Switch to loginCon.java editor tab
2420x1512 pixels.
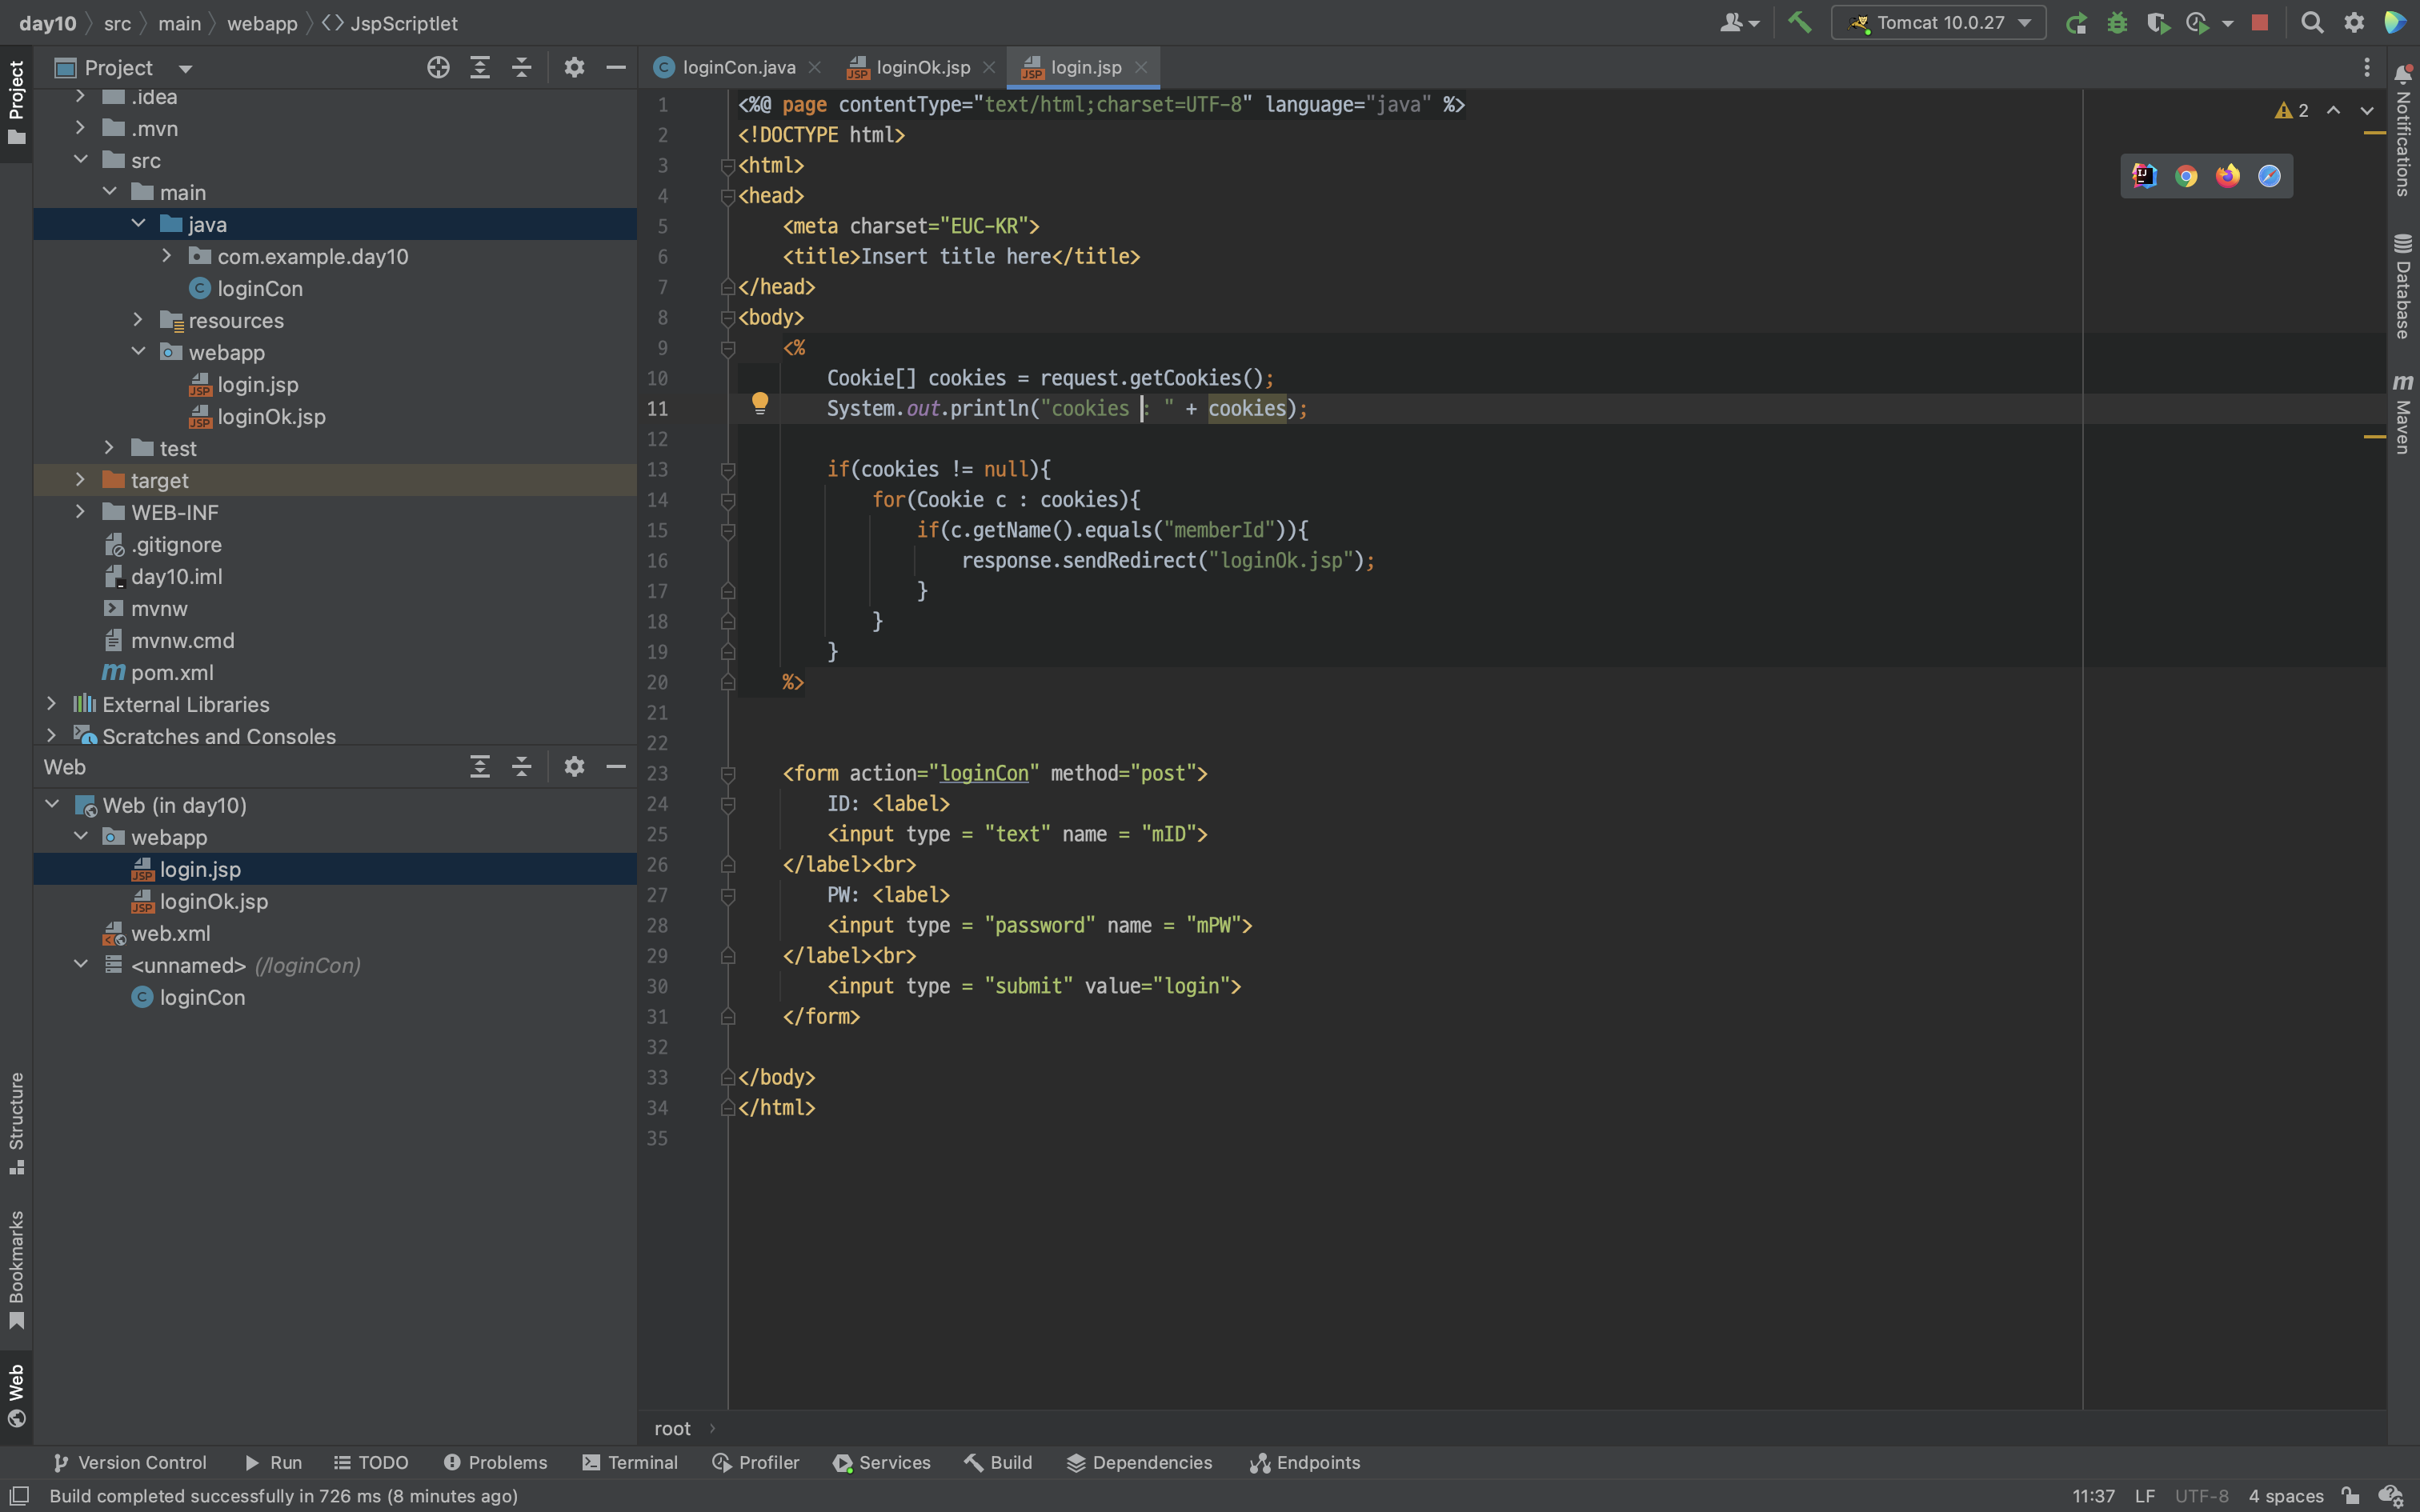738,67
